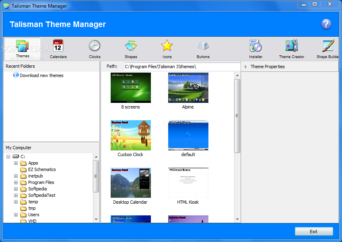Click the Apps folder icon

click(23, 163)
